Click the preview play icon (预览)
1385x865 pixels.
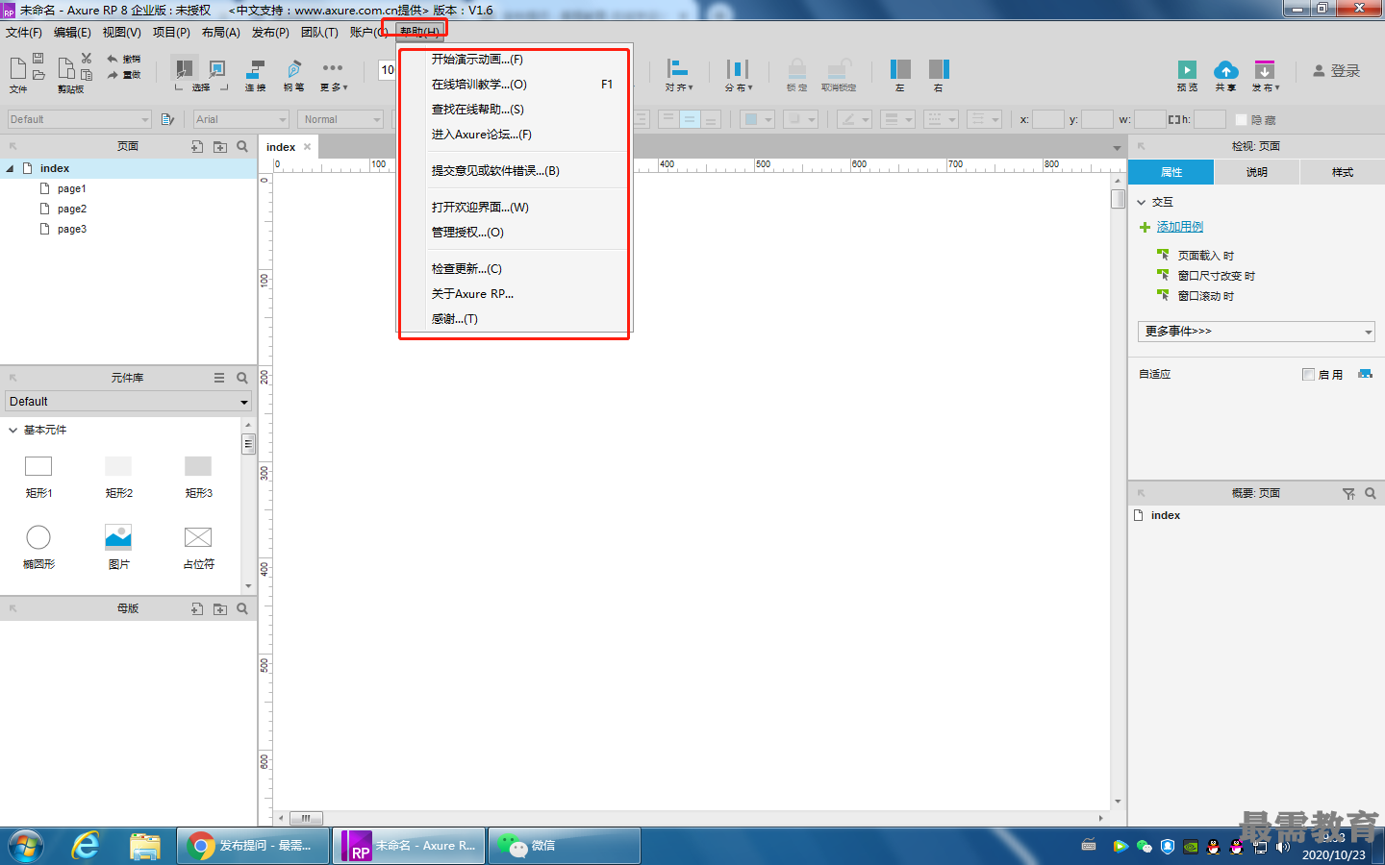tap(1187, 75)
